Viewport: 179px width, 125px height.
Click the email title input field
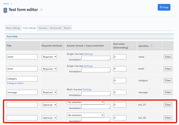pyautogui.click(x=22, y=69)
